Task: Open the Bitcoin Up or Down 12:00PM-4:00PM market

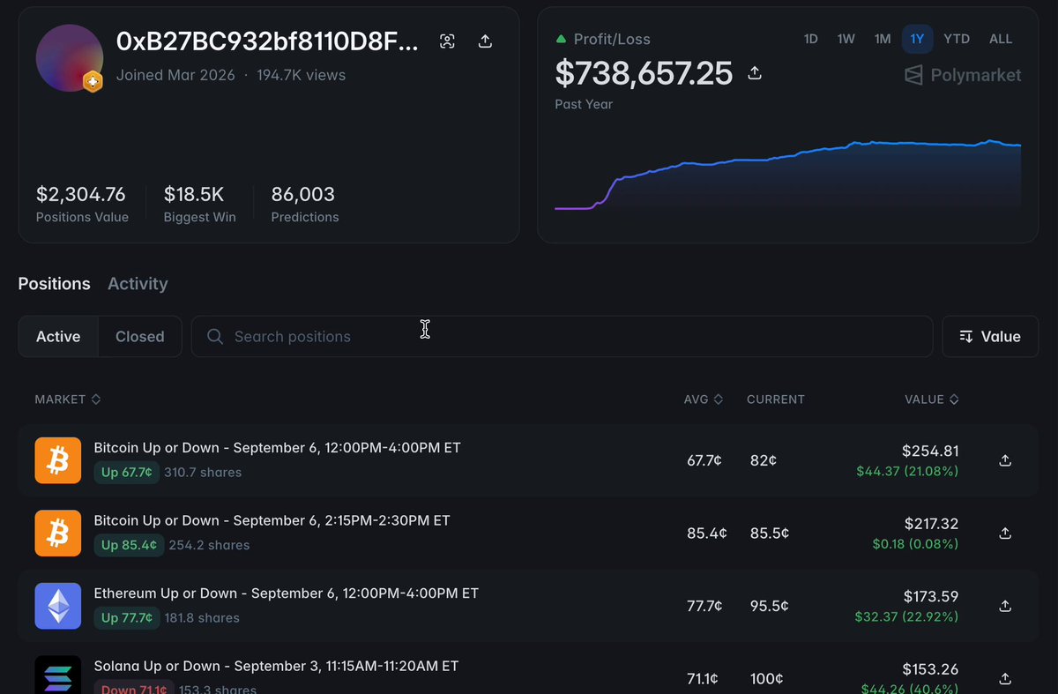Action: click(277, 448)
